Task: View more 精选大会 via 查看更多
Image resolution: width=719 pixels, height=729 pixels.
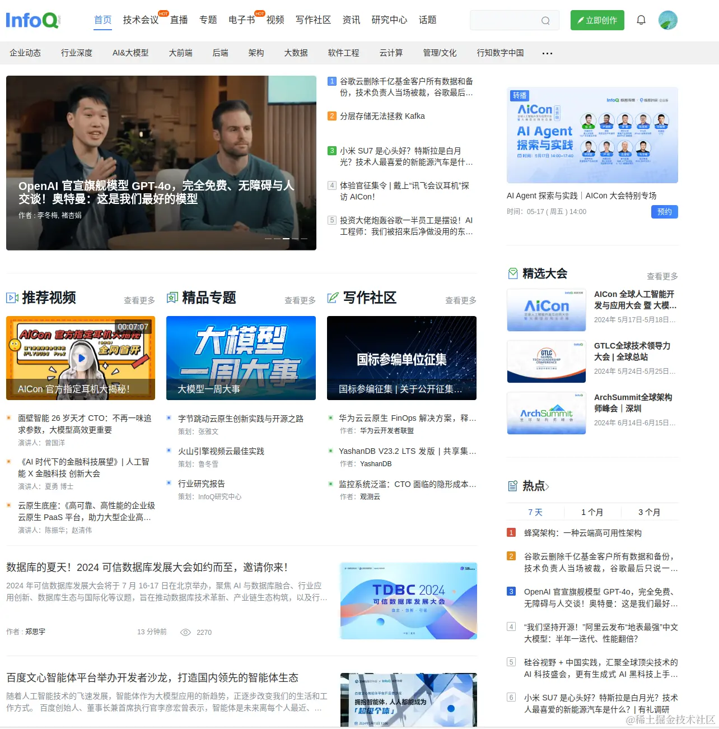Action: click(662, 276)
